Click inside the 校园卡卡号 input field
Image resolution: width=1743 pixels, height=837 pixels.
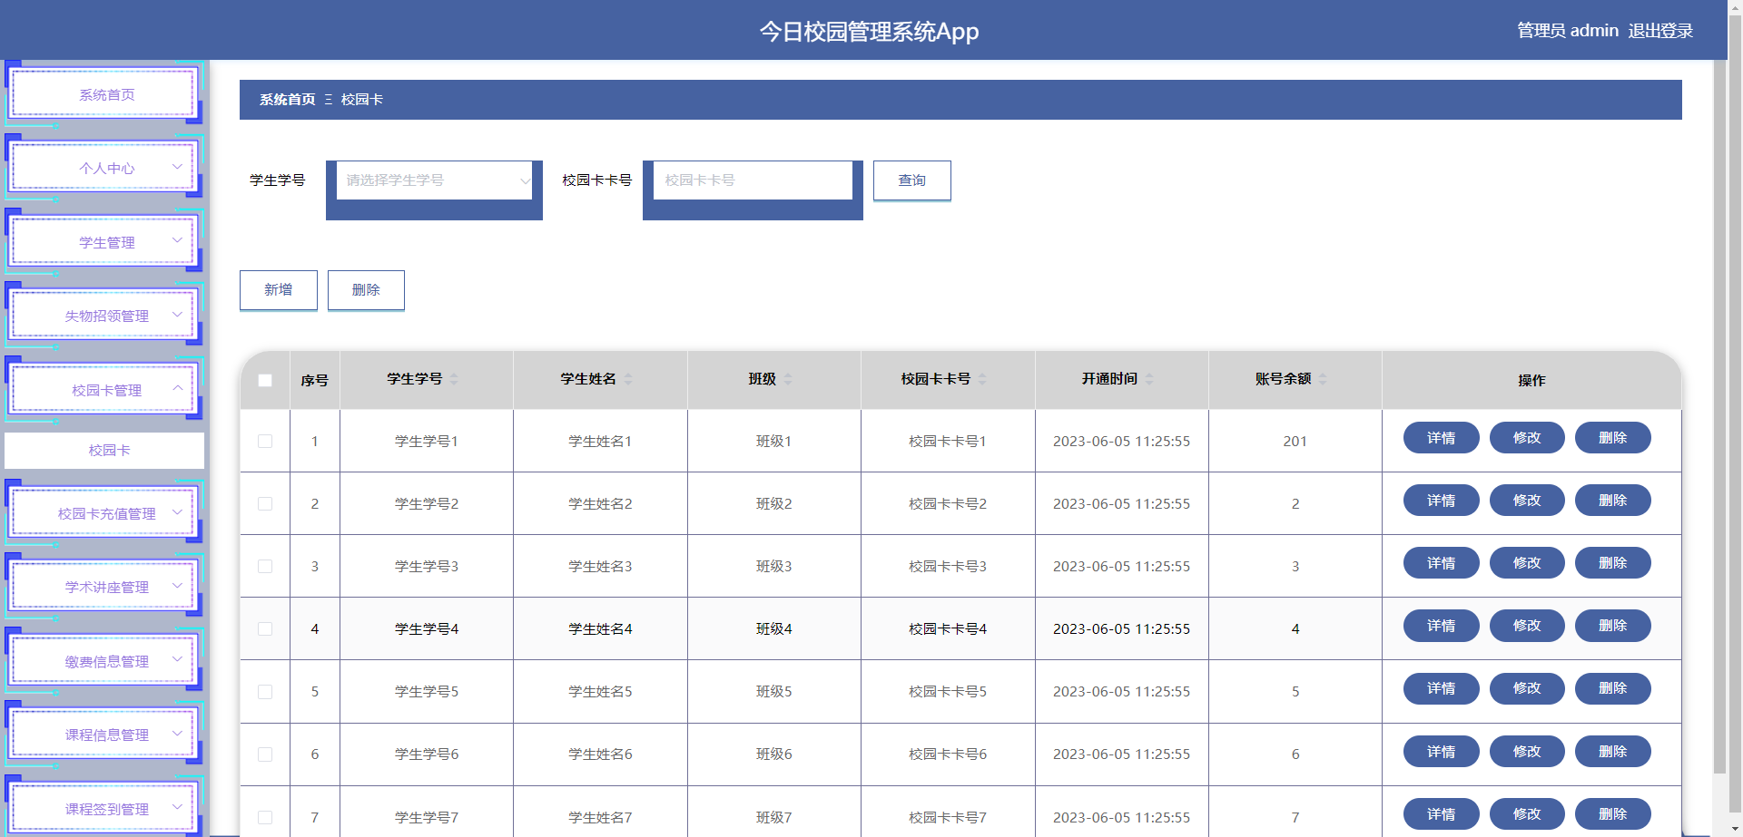click(752, 180)
